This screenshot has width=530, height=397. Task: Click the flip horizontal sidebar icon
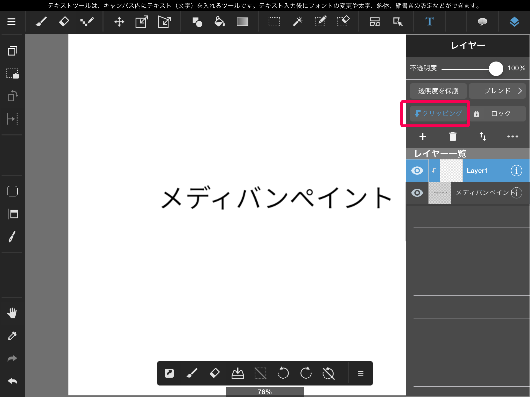point(12,119)
